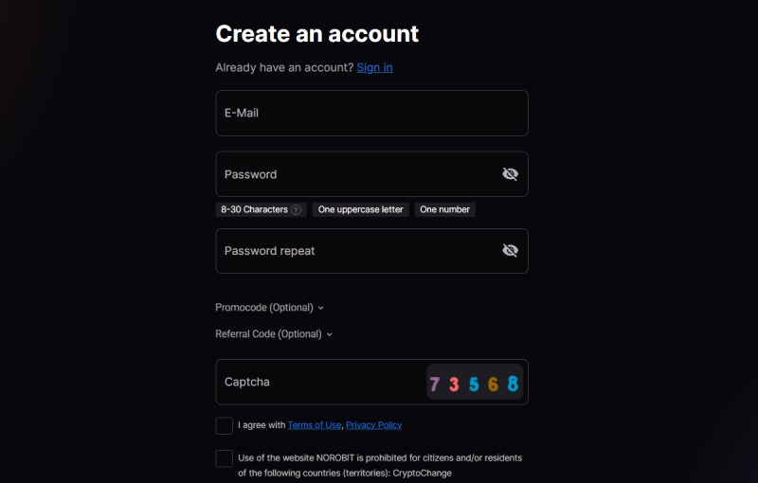Open the Sign in link
Viewport: 758px width, 483px height.
[x=374, y=67]
